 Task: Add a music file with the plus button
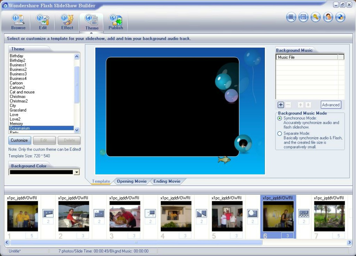(x=281, y=105)
